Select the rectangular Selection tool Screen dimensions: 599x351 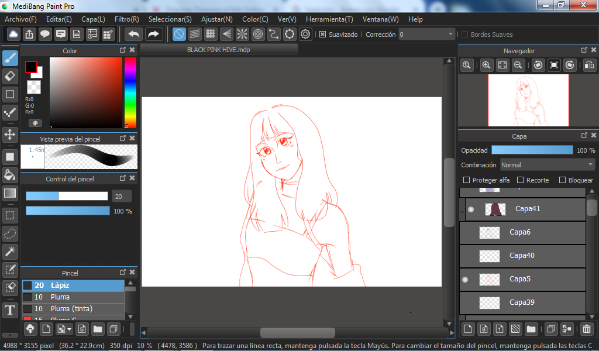[x=11, y=215]
